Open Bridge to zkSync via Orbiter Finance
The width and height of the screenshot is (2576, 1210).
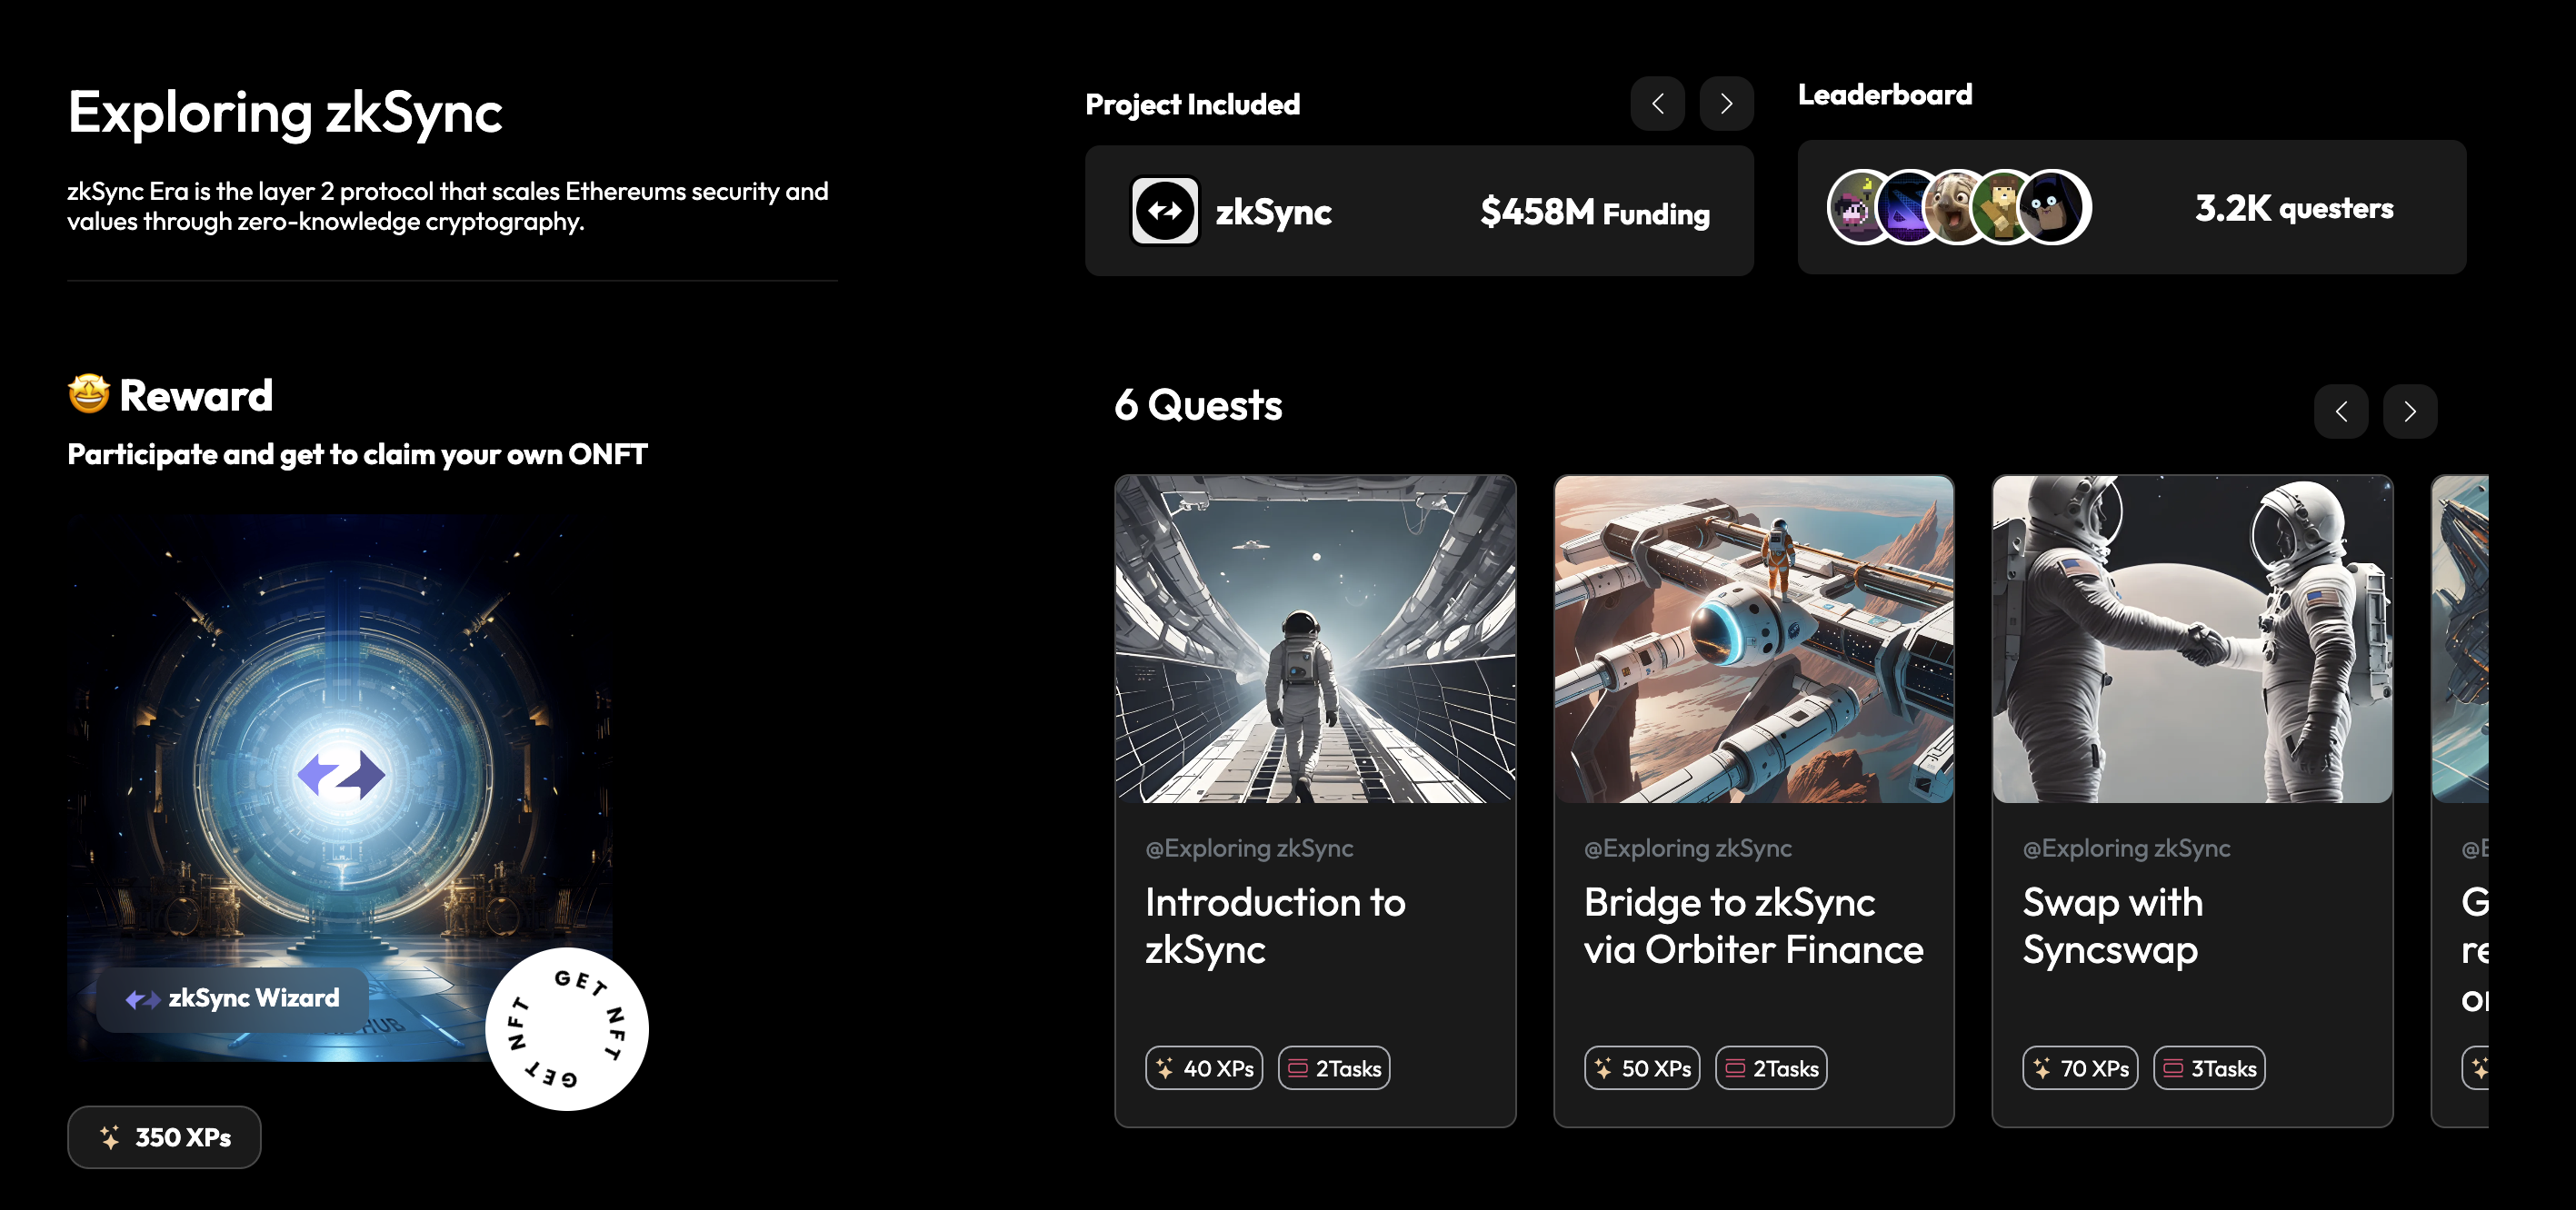point(1752,926)
